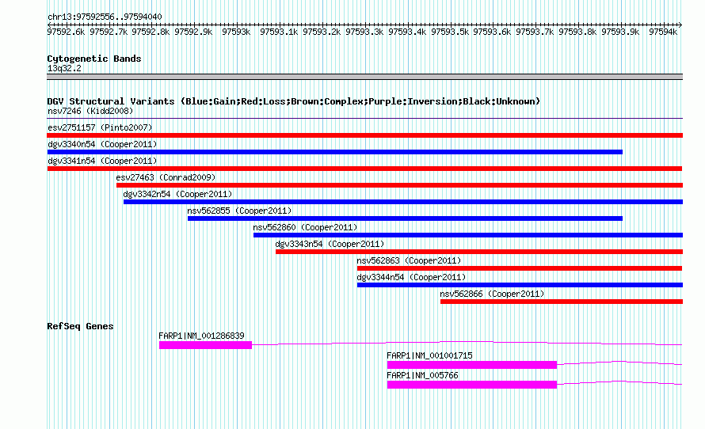
Task: Click the blue dgv3342n54 gain bar
Action: tap(403, 202)
